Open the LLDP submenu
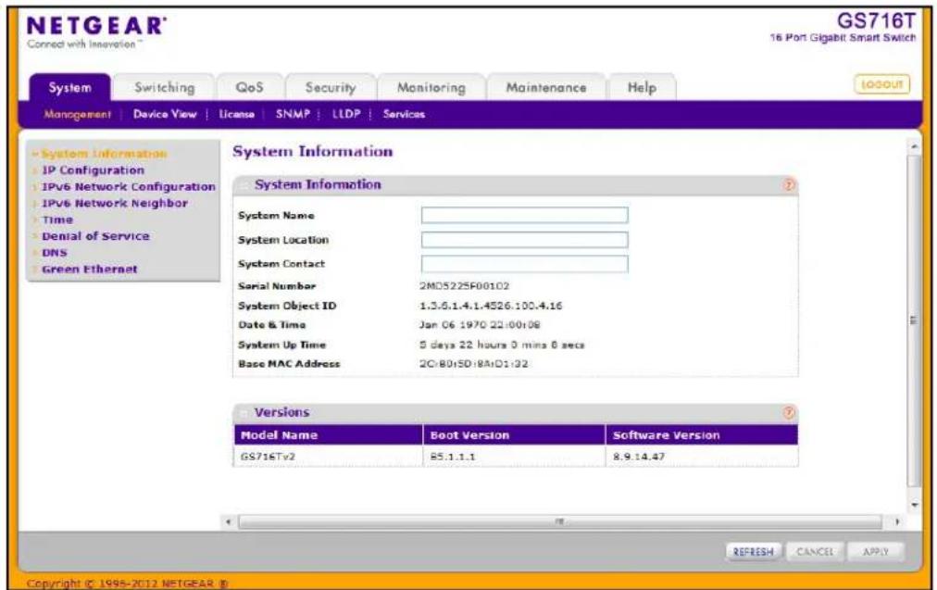This screenshot has width=937, height=590. point(346,114)
